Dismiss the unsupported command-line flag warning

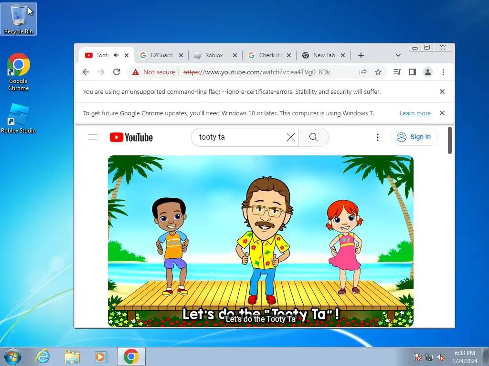click(x=442, y=91)
